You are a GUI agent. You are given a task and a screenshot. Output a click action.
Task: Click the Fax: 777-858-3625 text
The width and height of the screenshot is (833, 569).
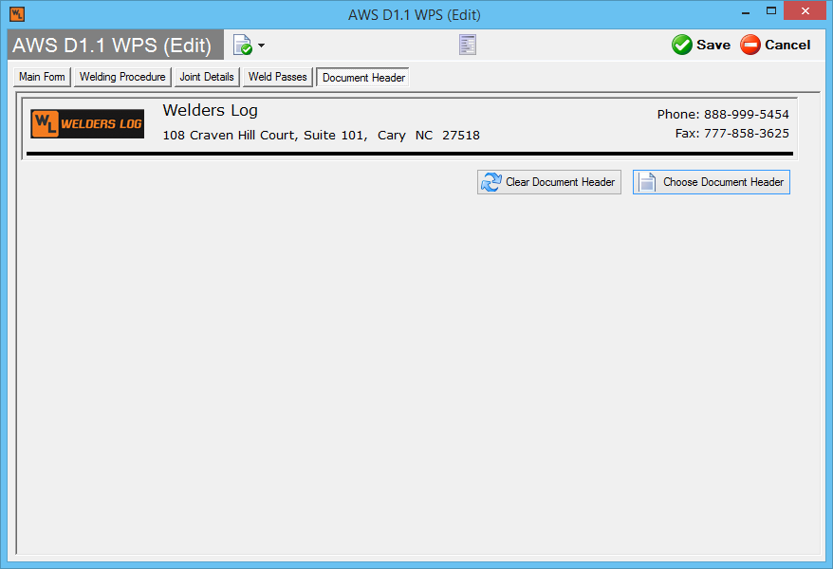[x=732, y=133]
